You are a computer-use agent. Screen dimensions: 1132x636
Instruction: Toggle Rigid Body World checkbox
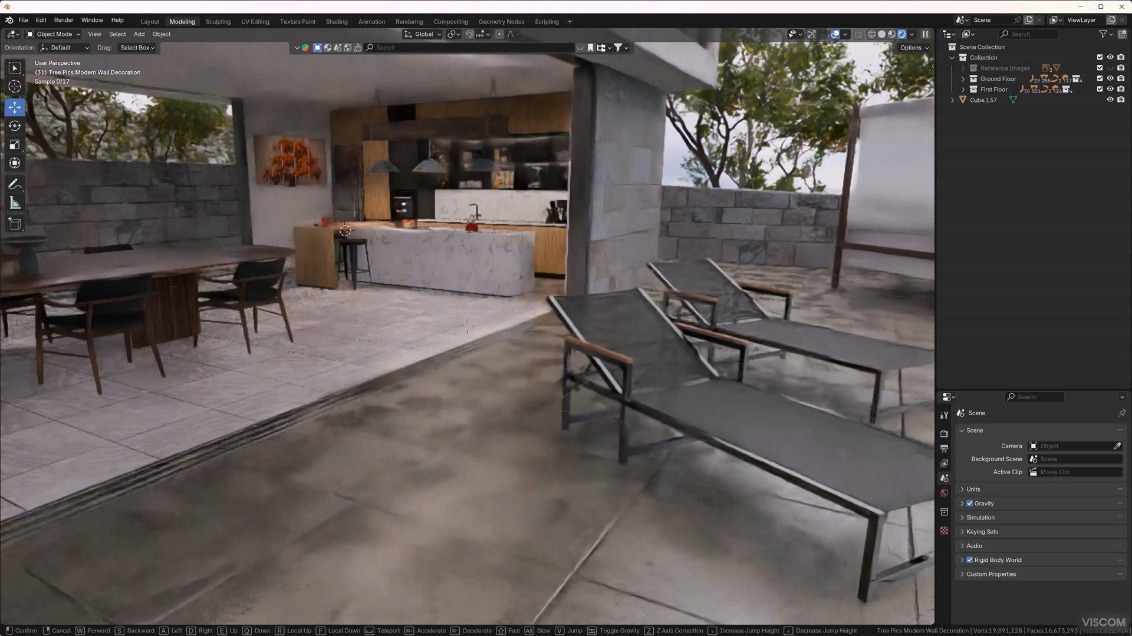coord(969,560)
